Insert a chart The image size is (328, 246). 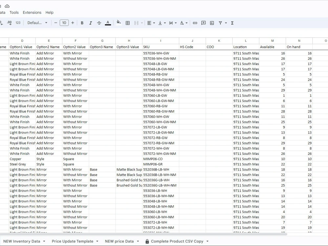point(212,23)
